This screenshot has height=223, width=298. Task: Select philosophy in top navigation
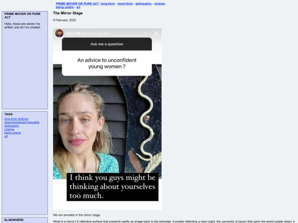point(143,4)
